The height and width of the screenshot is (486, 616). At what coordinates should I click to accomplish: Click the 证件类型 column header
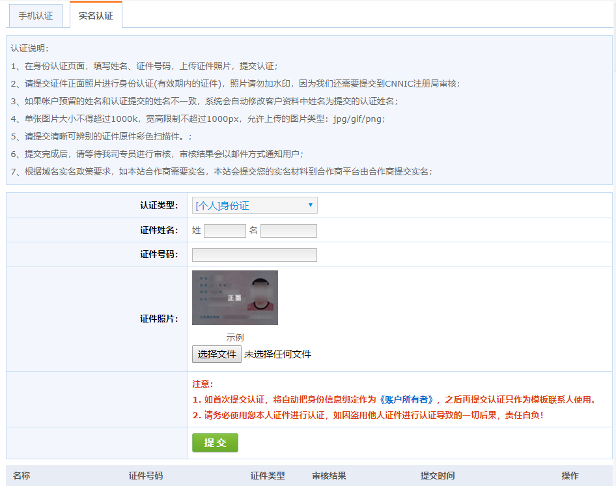coord(268,476)
